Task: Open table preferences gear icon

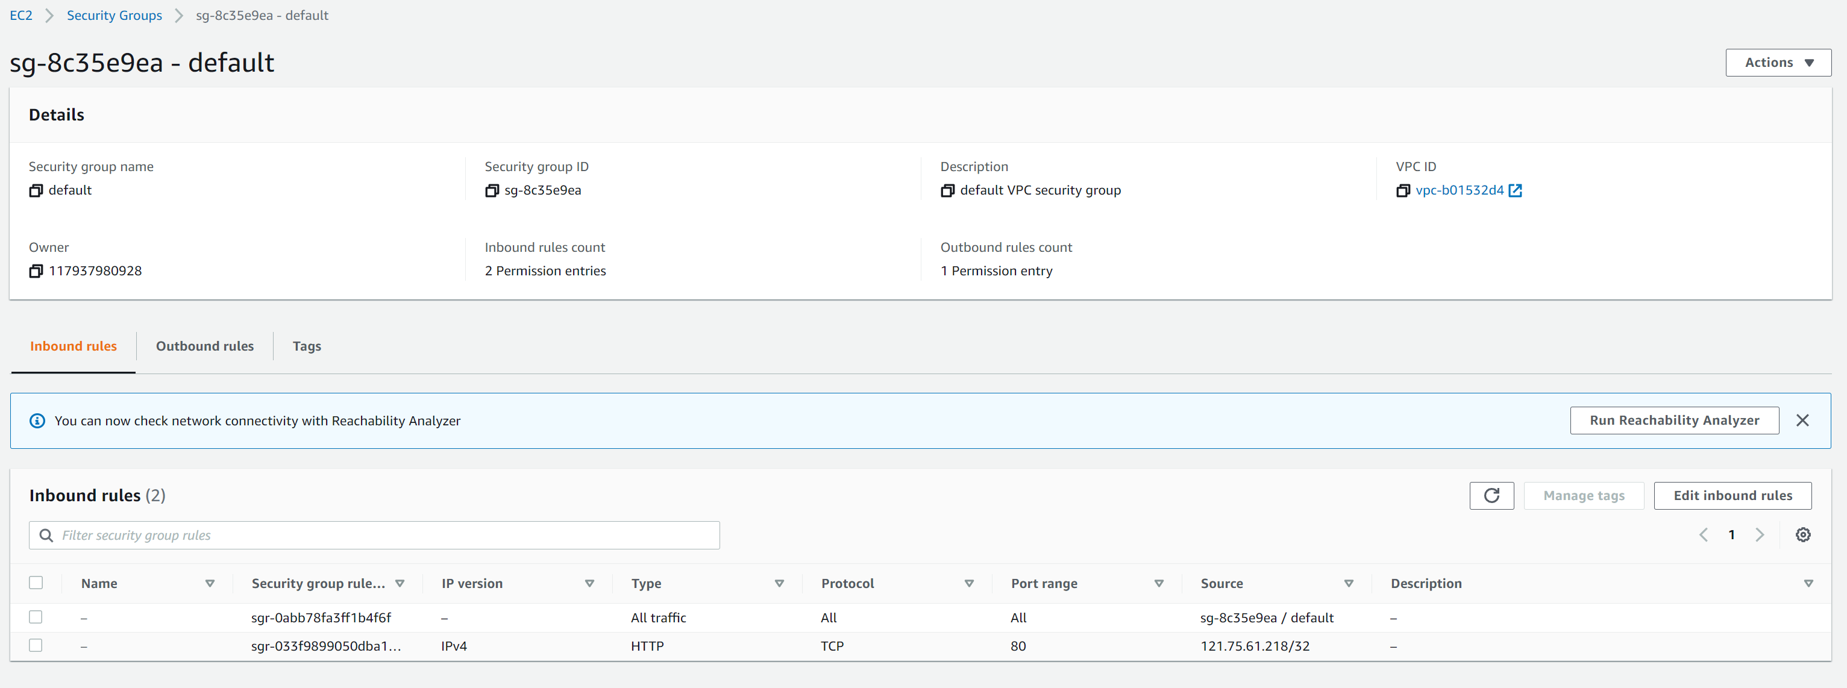Action: pos(1802,534)
